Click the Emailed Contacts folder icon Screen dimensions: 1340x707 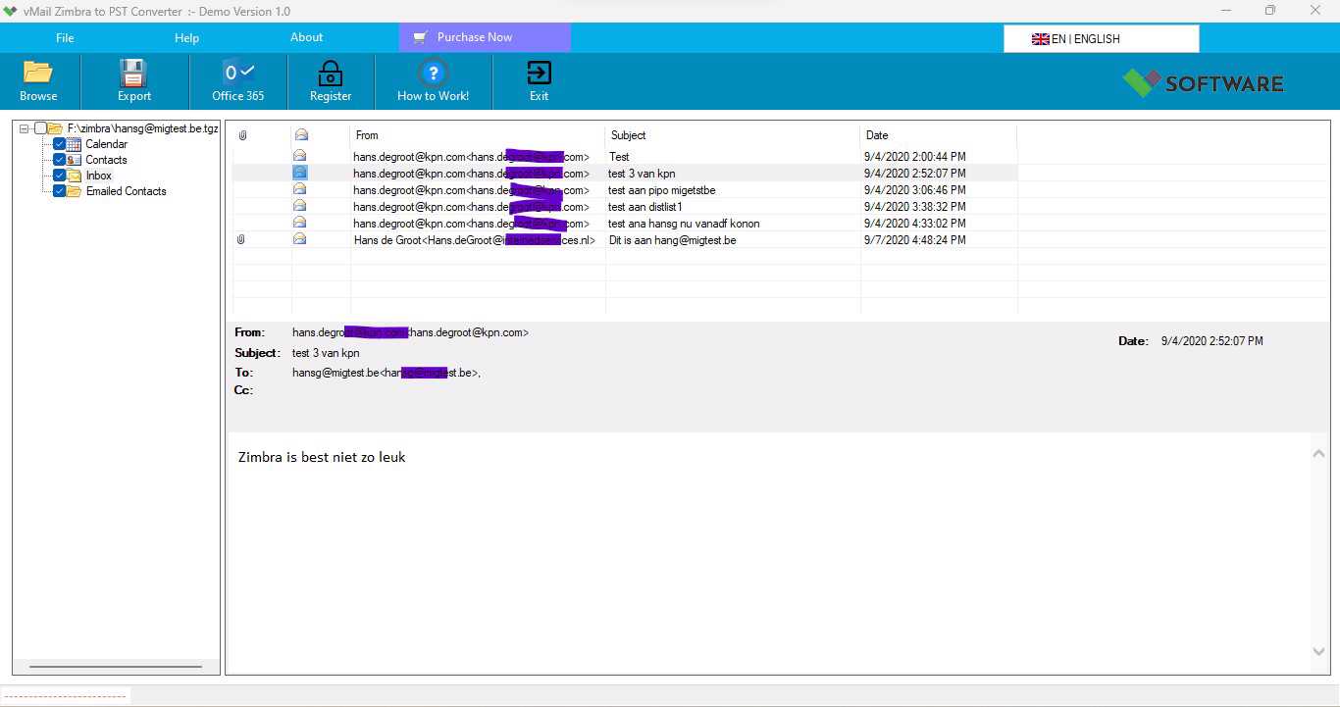pos(75,191)
